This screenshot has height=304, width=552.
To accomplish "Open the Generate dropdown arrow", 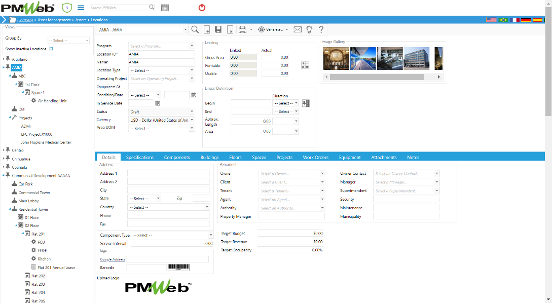I will (287, 29).
